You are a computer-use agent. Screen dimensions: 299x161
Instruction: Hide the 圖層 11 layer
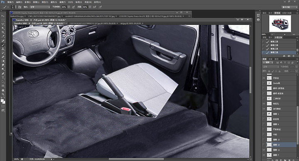point(264,150)
